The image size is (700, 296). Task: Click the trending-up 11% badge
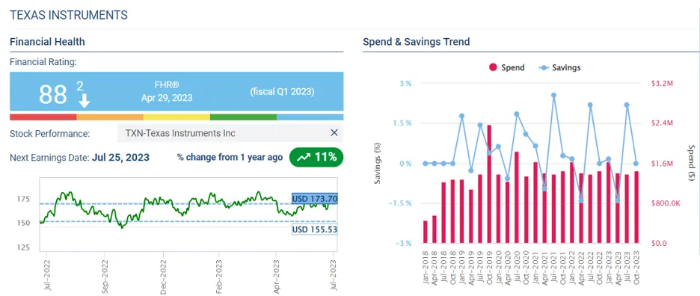(316, 157)
